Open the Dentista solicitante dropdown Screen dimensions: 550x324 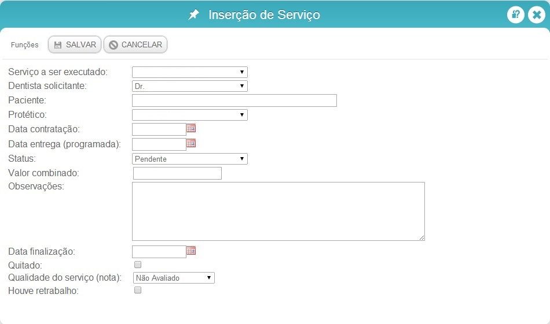pyautogui.click(x=190, y=86)
